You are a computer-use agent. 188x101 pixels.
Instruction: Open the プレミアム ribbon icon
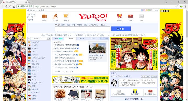point(120,16)
